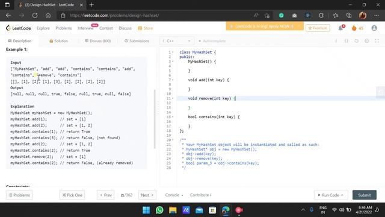
Task: Open the Interview nav item
Action: tap(85, 28)
